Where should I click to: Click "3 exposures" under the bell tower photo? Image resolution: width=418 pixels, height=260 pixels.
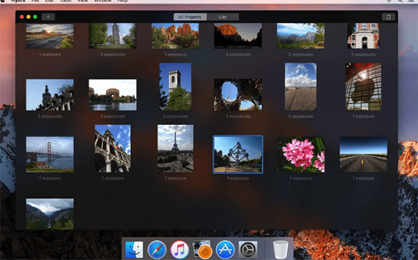tap(175, 116)
